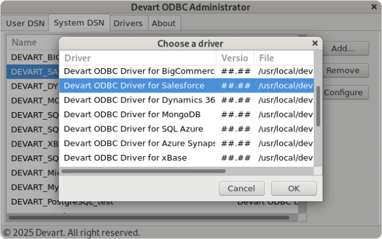Click the File column header
Screen dimensions: 382x239
point(284,58)
